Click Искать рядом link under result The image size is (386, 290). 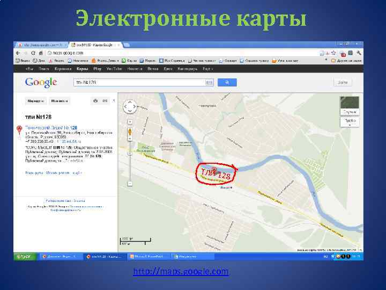(x=58, y=173)
